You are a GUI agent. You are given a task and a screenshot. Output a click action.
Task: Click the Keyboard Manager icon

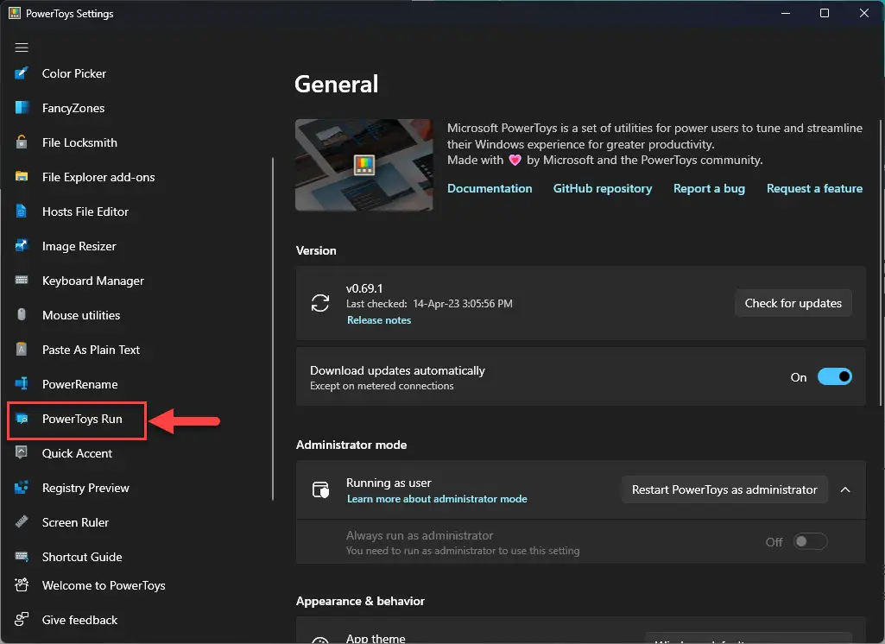pos(22,281)
